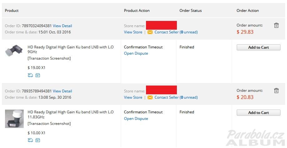The width and height of the screenshot is (287, 148).
Task: Click the envelope icon for Sep. 30 order
Action: click(x=150, y=97)
